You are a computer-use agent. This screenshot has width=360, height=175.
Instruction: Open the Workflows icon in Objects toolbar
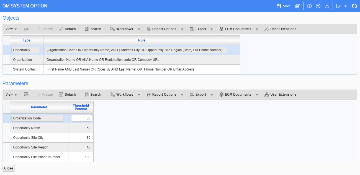coord(112,29)
